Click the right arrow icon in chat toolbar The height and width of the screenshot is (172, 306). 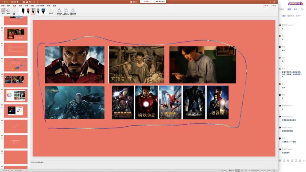coord(304,161)
